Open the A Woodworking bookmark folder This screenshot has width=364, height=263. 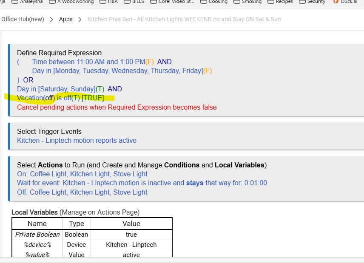71,2
